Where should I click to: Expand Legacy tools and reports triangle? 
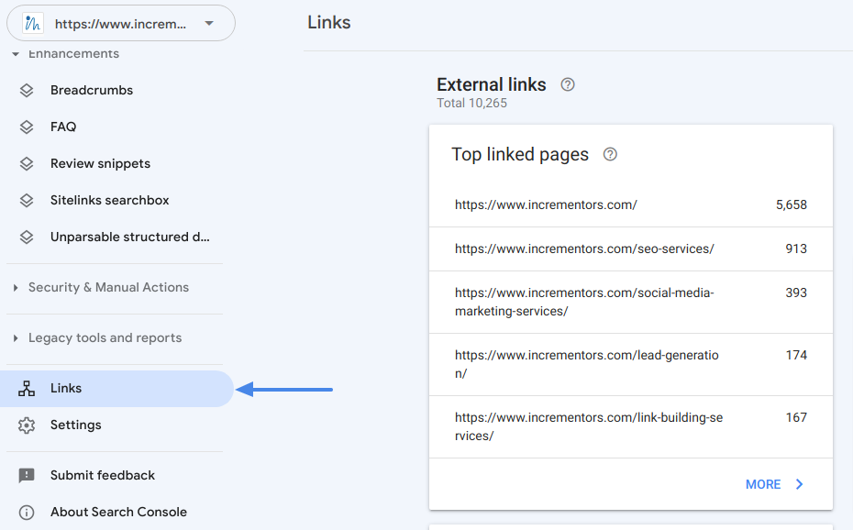16,338
